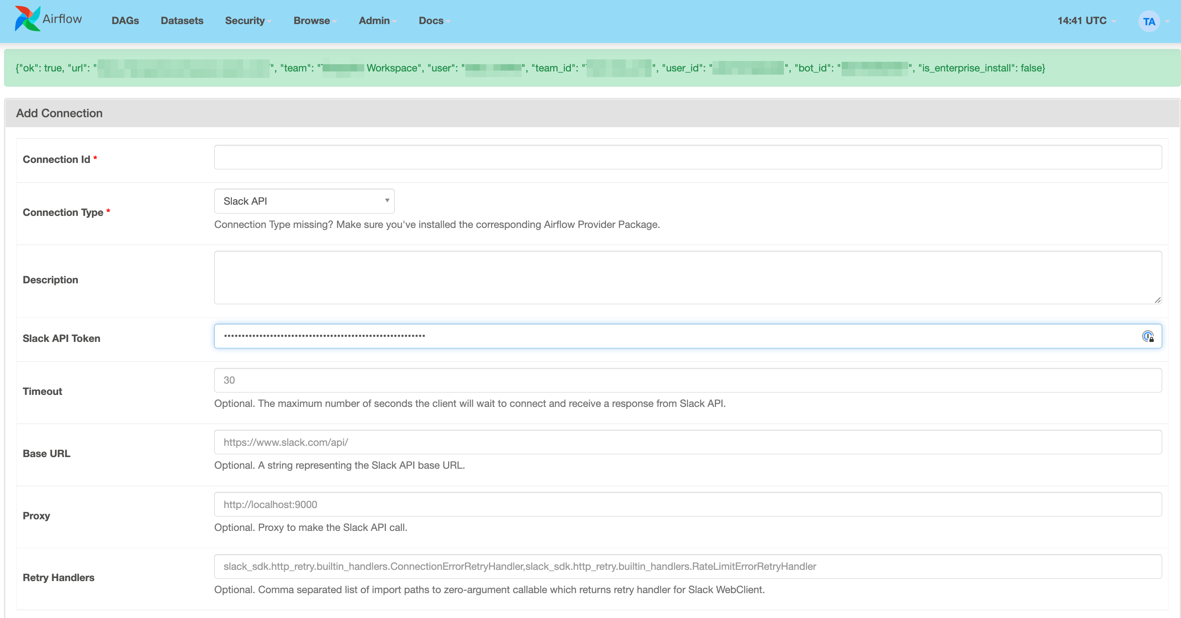The image size is (1181, 618).
Task: Click the Airflow pinwheel logo
Action: pos(27,19)
